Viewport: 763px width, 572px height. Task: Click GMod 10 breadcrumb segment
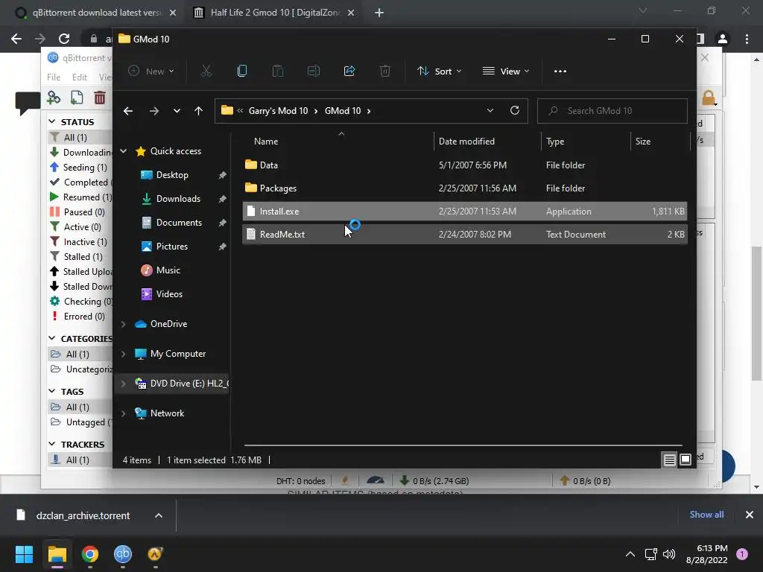point(343,111)
